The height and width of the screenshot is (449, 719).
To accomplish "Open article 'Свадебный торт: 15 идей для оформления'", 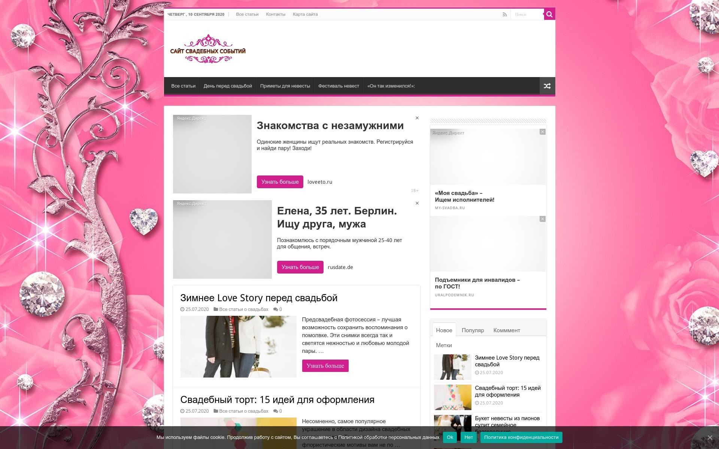I will coord(277,400).
